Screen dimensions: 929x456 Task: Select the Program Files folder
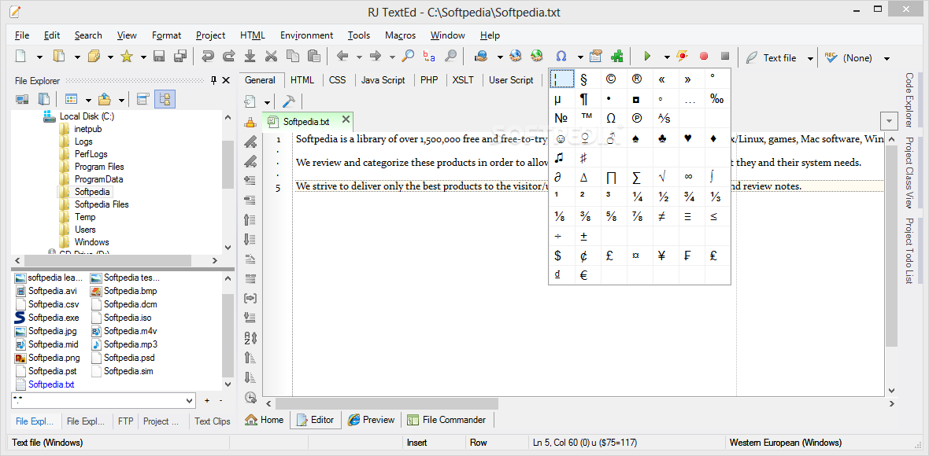(99, 167)
